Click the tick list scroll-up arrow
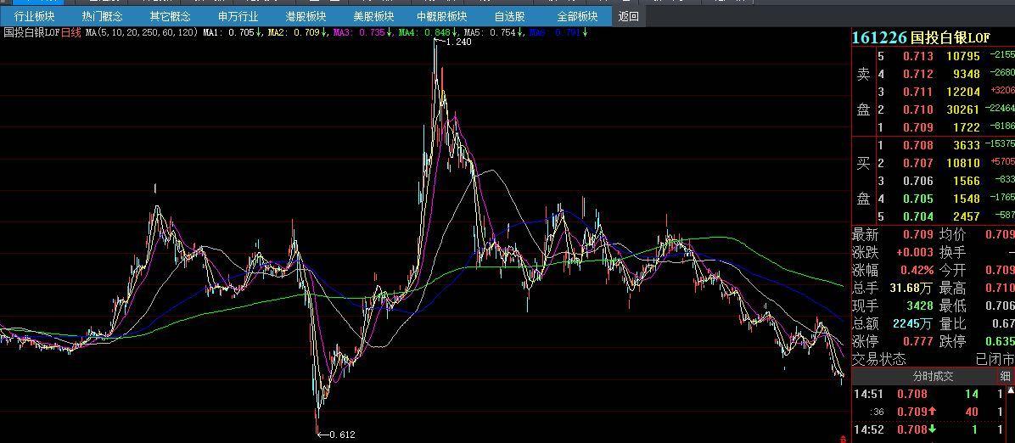The image size is (1015, 443). pos(1011,390)
